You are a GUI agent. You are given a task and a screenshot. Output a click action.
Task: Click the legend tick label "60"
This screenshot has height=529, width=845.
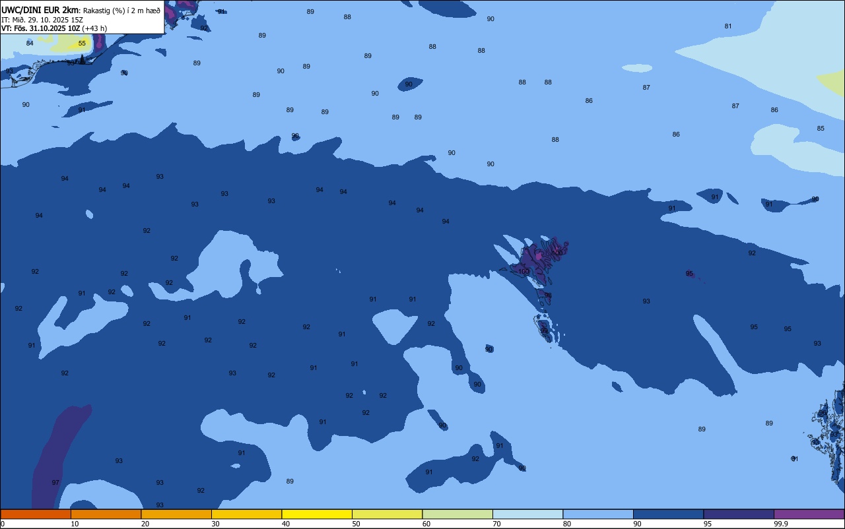426,524
